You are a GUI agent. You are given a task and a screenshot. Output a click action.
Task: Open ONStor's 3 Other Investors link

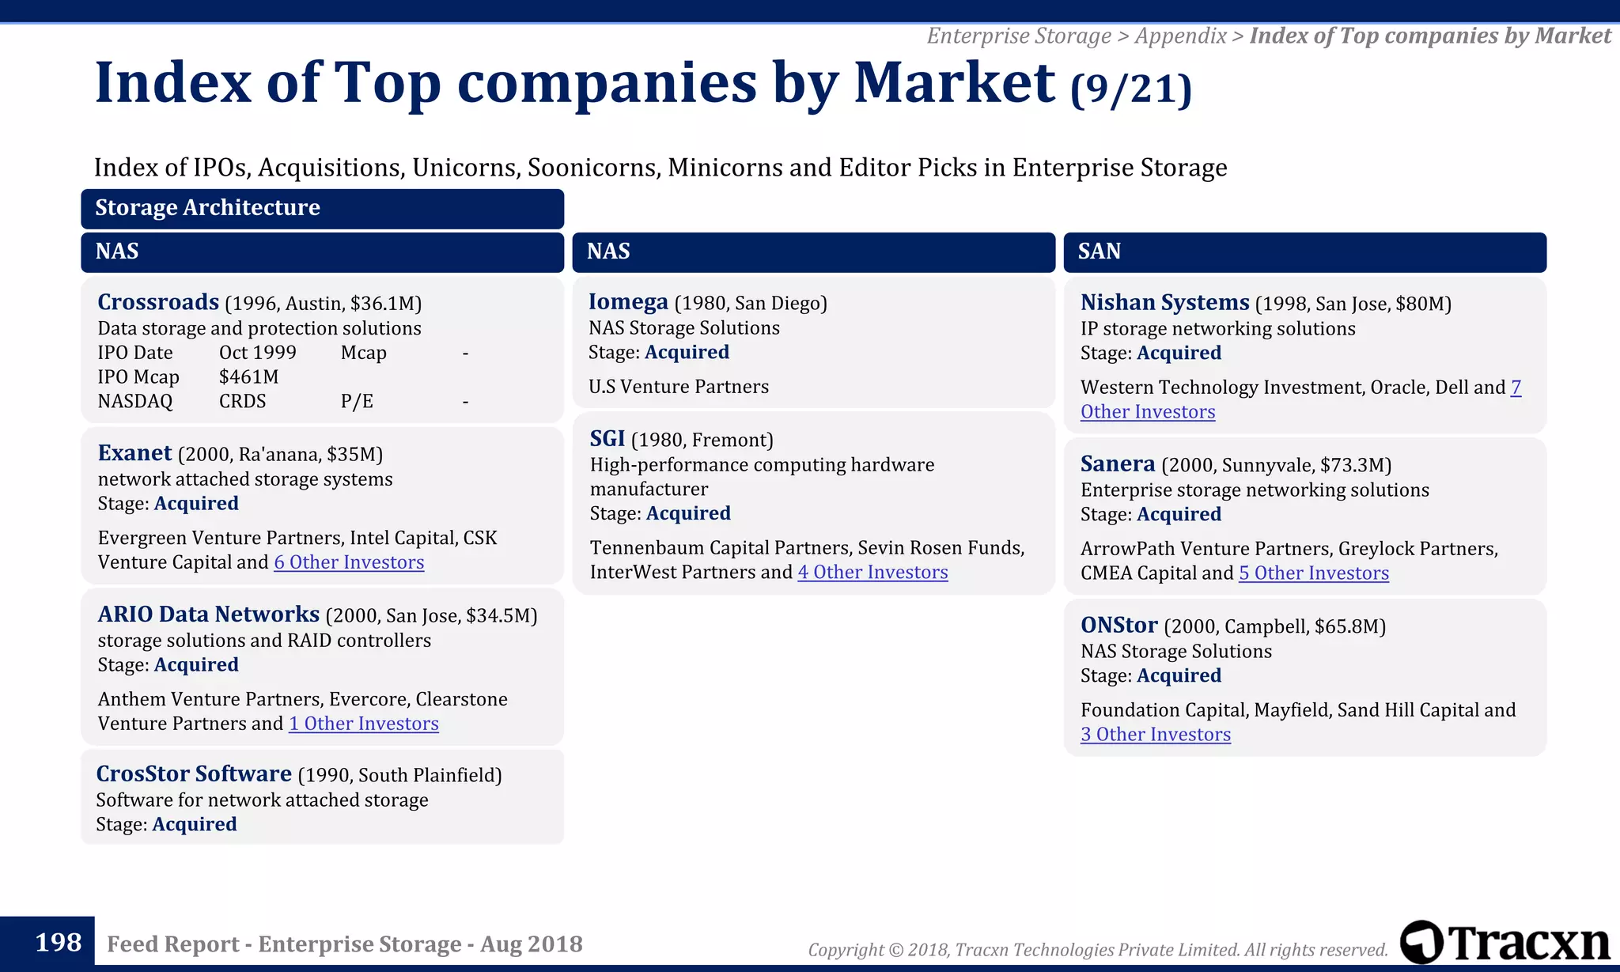coord(1156,735)
